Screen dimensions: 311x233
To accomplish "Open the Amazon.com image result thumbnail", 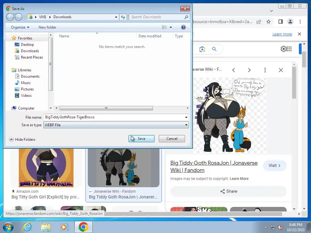I will coord(46,168).
